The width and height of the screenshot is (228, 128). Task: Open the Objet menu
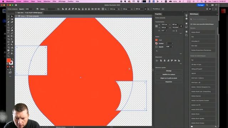coord(33,1)
